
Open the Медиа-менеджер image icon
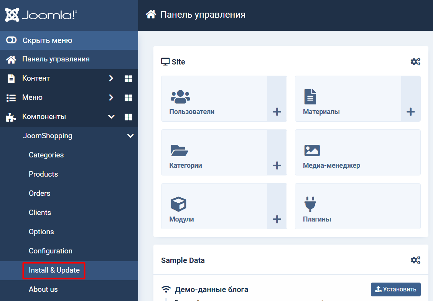coord(312,150)
